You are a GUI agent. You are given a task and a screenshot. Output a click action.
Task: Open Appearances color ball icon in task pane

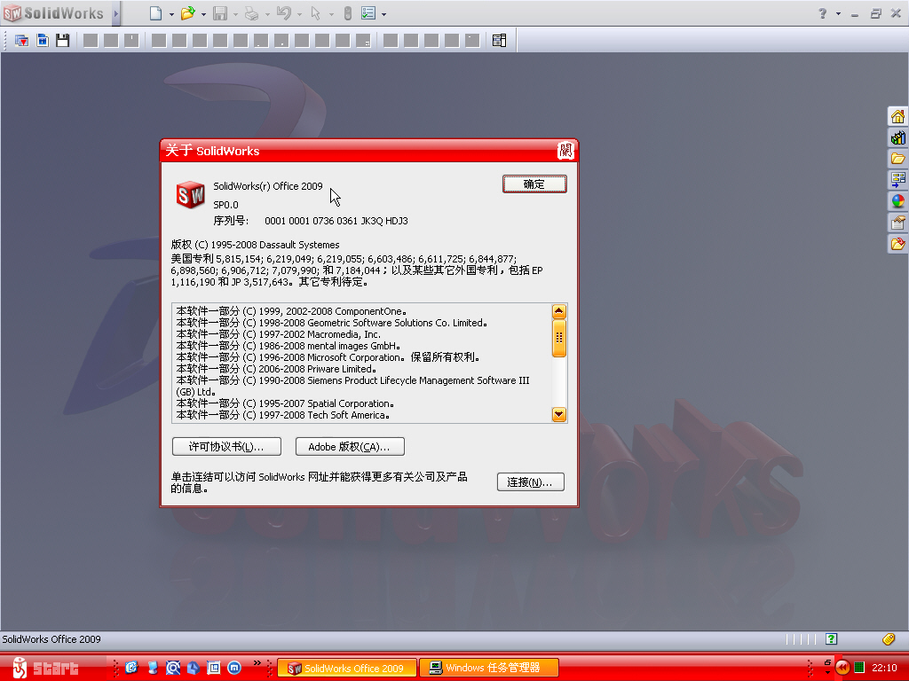(x=898, y=201)
